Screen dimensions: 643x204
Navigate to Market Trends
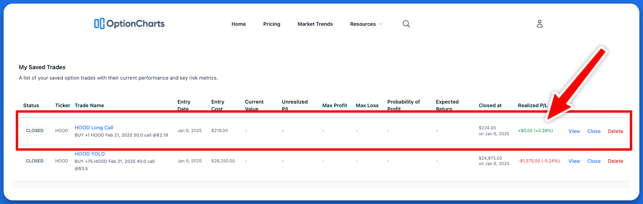[x=315, y=24]
